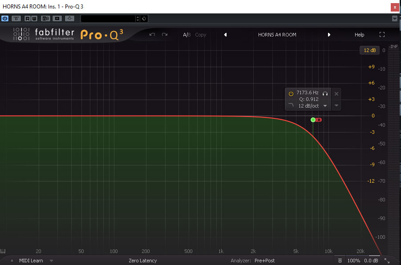The height and width of the screenshot is (265, 401).
Task: Adjust the 100% gain scale value
Action: click(353, 261)
